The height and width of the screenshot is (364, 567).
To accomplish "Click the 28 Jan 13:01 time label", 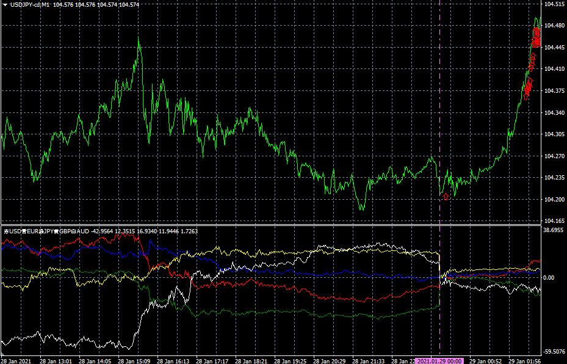I will pyautogui.click(x=56, y=361).
